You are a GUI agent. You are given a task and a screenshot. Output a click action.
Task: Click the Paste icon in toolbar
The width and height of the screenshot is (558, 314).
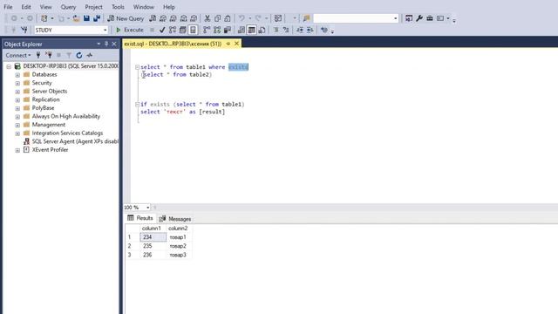pos(228,18)
